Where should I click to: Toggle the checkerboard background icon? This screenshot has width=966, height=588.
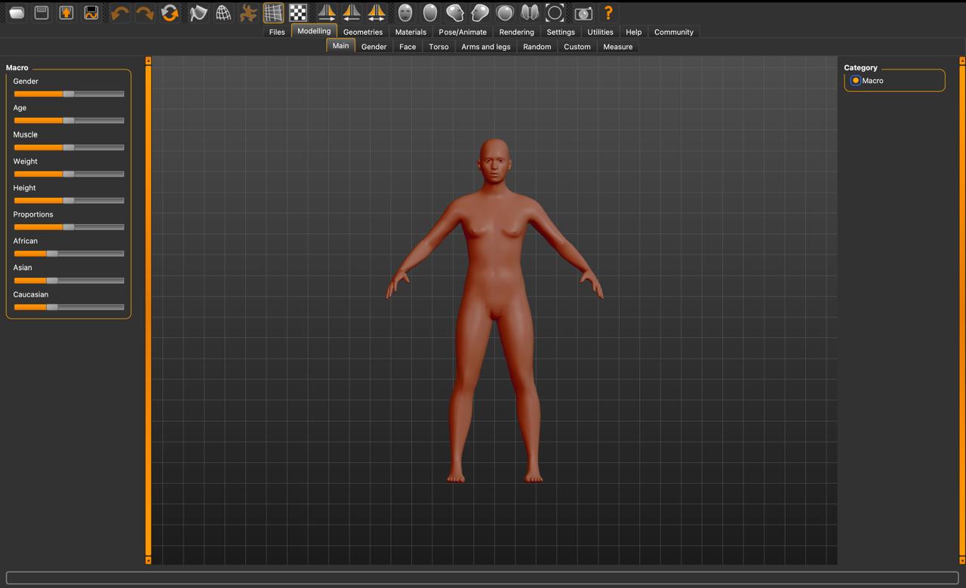point(298,13)
